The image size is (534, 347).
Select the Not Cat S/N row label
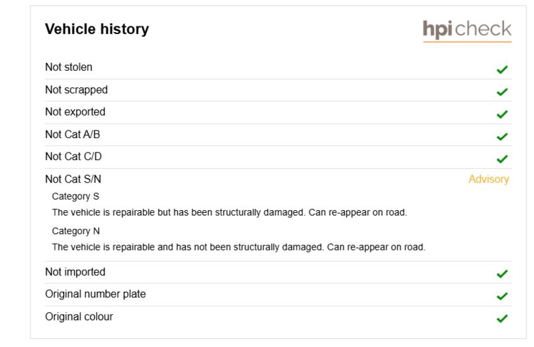(74, 179)
